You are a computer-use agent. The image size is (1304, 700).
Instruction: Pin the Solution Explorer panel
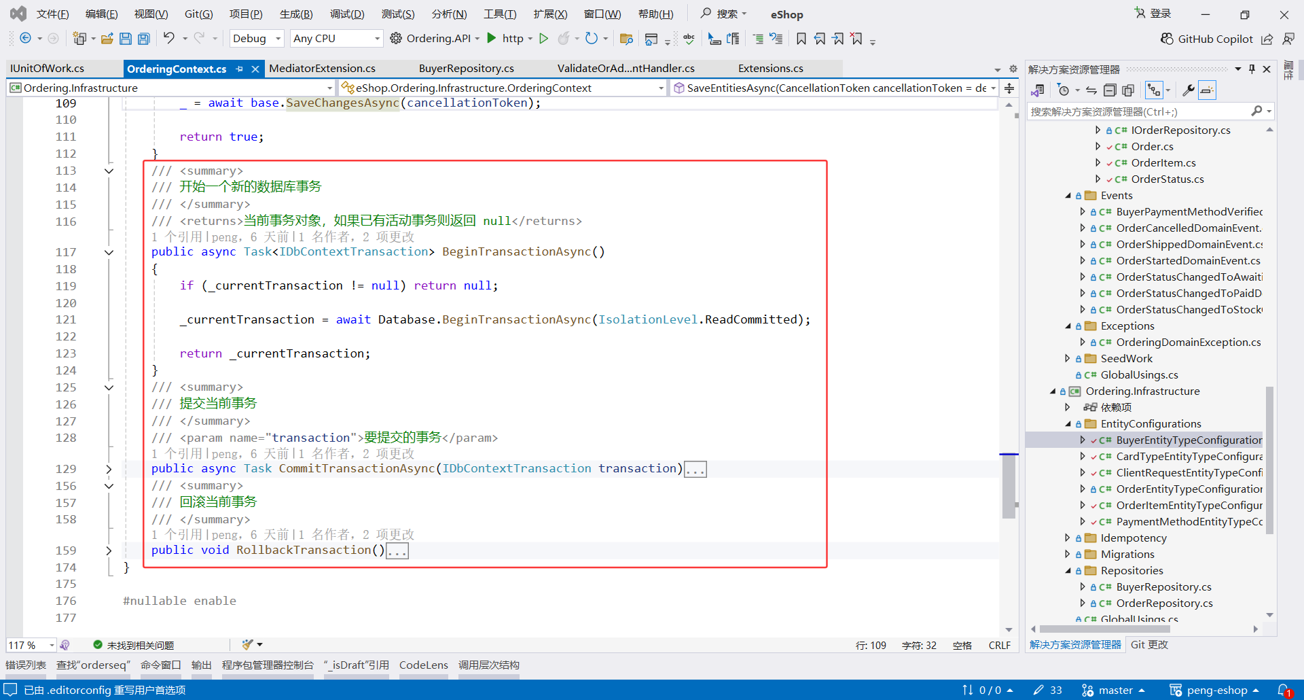[x=1252, y=69]
